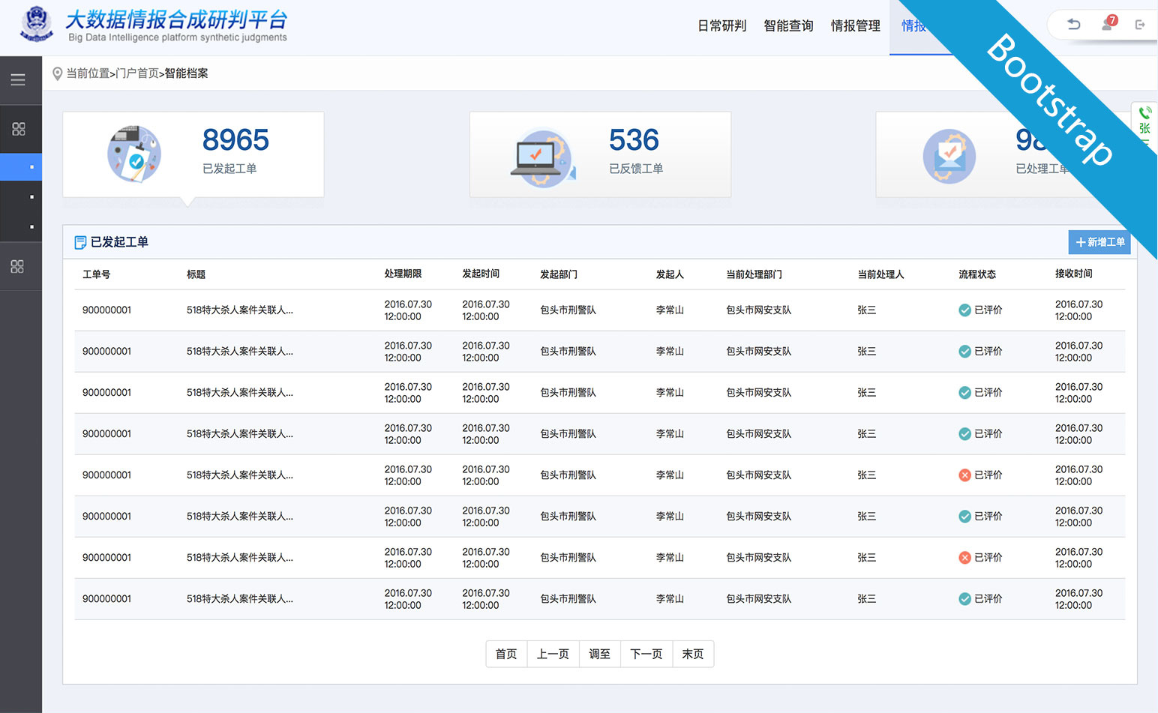This screenshot has height=713, width=1158.
Task: Switch to the 情报管理 navigation tab
Action: [x=855, y=26]
